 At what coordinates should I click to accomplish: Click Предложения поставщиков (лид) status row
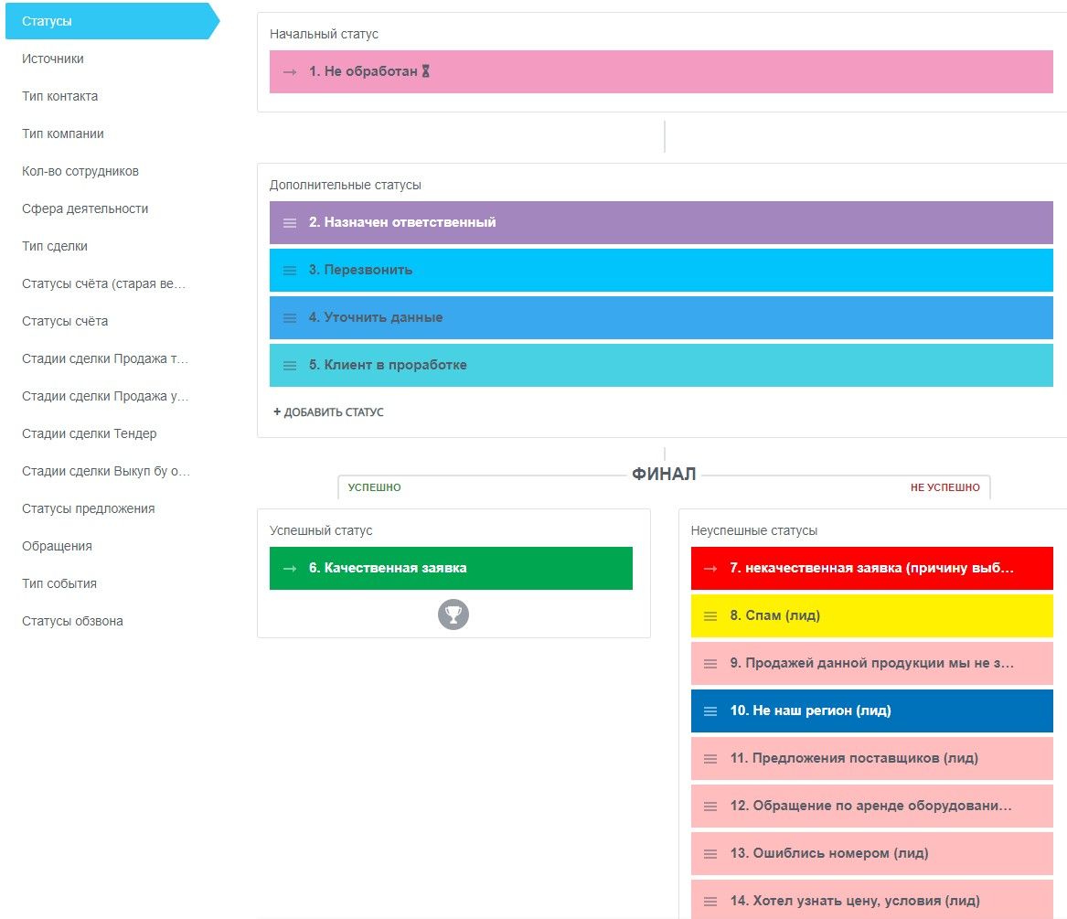(x=871, y=759)
